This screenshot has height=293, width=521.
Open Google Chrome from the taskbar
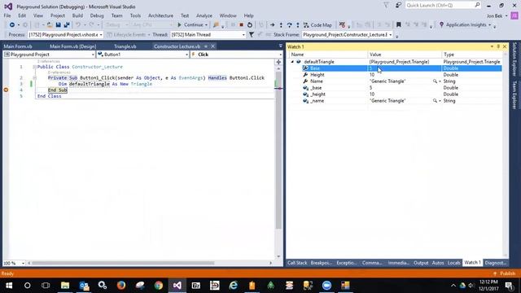point(159,286)
